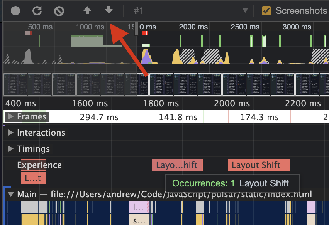Select the Layout Shift event block

point(259,165)
